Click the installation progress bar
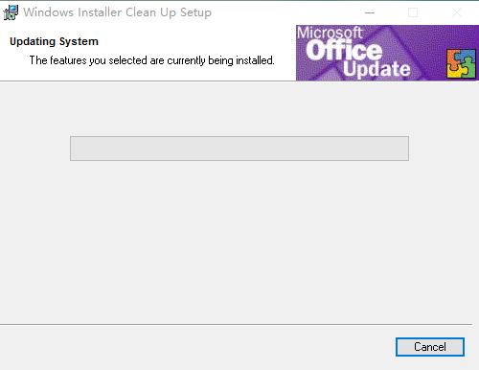 click(239, 149)
